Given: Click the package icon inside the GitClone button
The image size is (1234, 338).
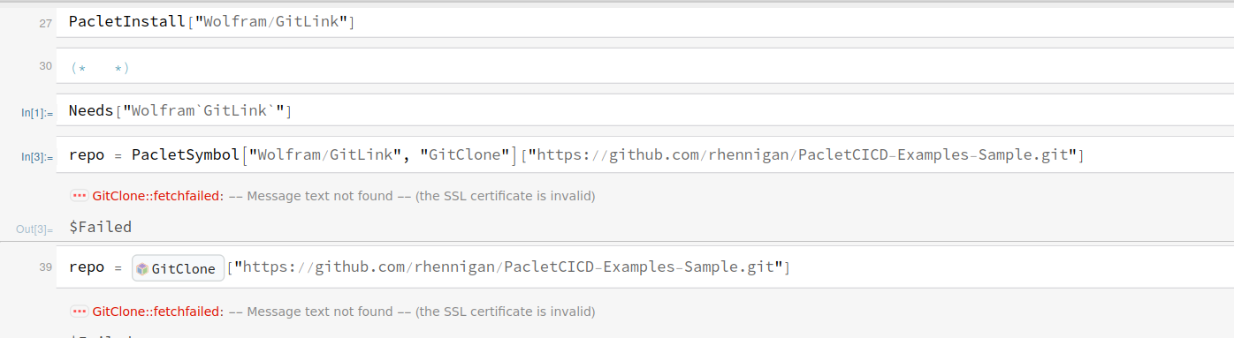Looking at the screenshot, I should pos(142,268).
